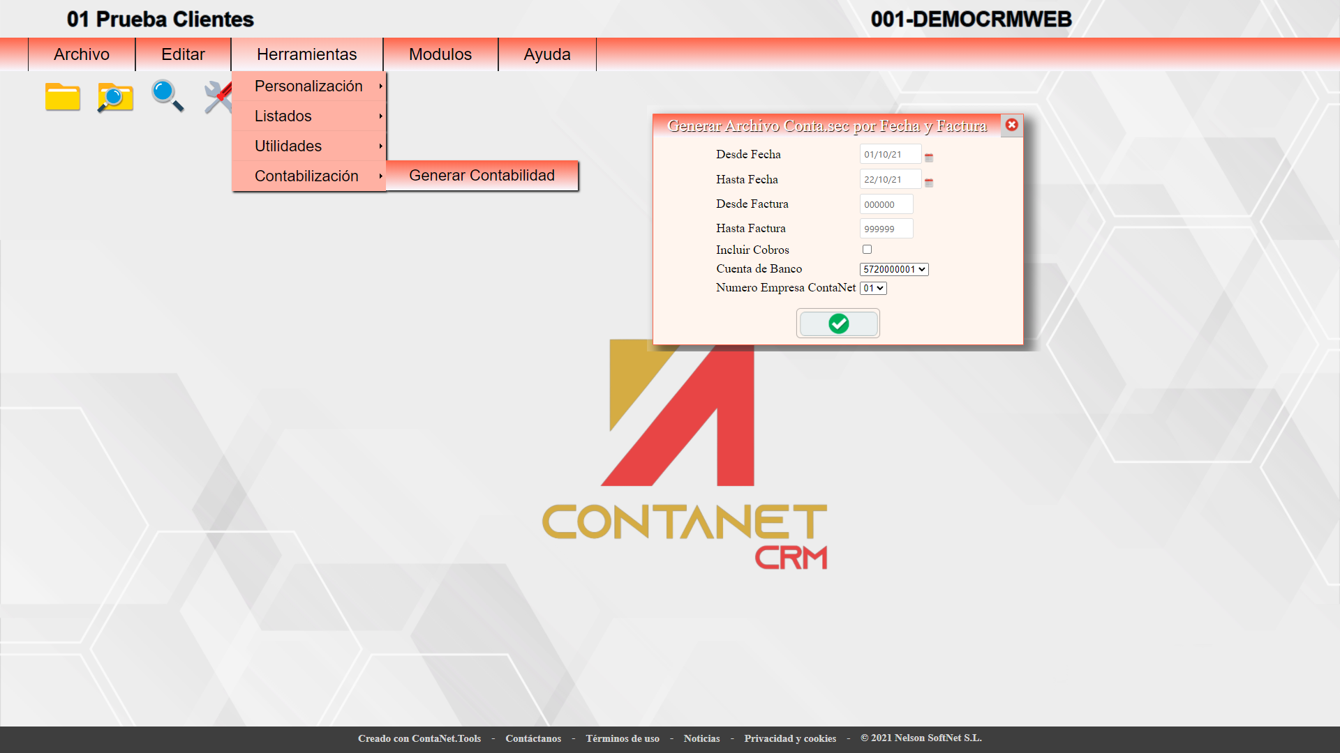This screenshot has width=1340, height=753.
Task: Click the 2021 Nelson SoftNet S.L. link
Action: point(921,738)
